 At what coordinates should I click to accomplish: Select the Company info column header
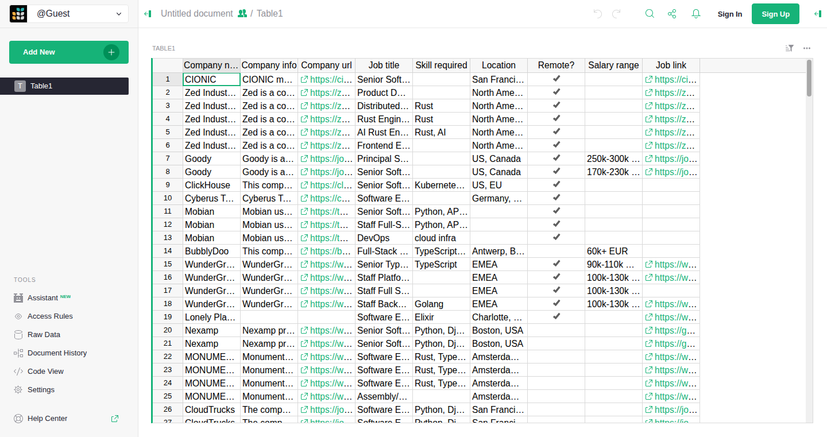pos(269,65)
